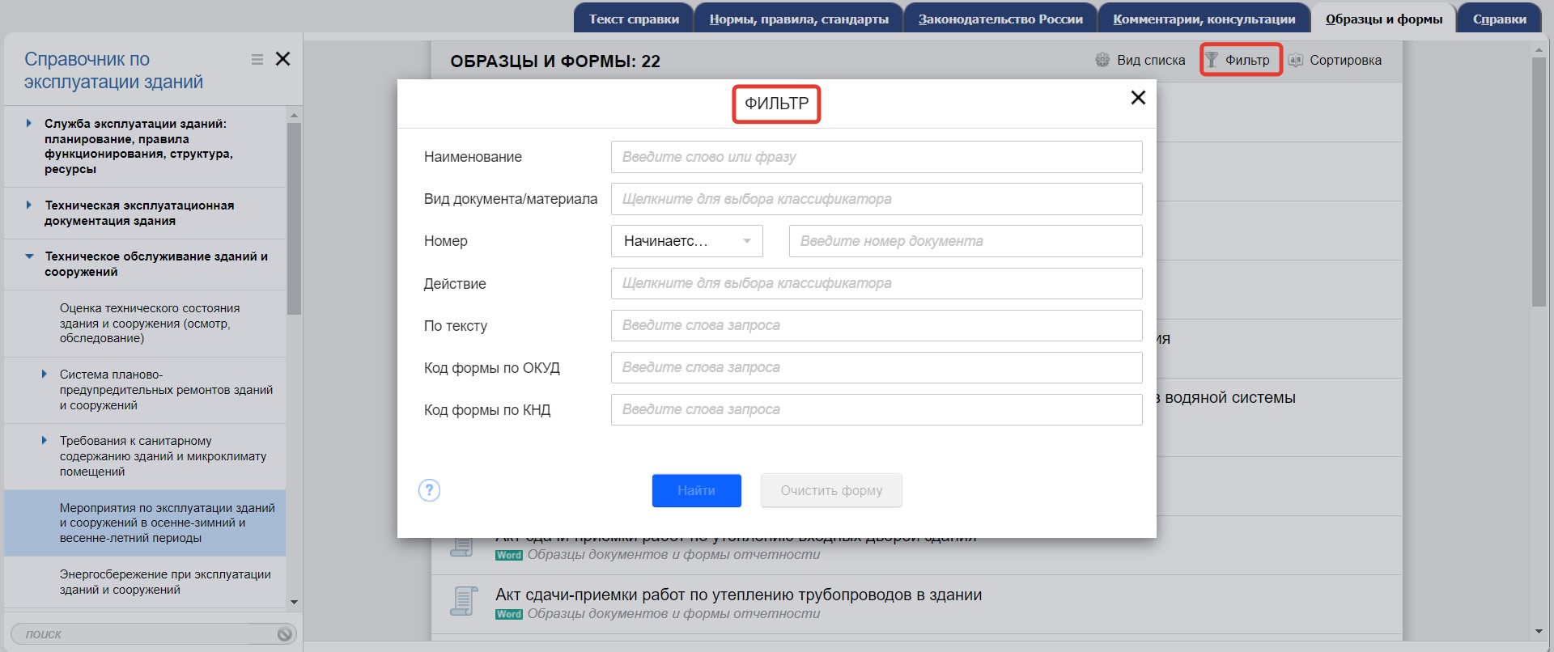Image resolution: width=1554 pixels, height=652 pixels.
Task: Switch to Текст справки tab
Action: coord(634,19)
